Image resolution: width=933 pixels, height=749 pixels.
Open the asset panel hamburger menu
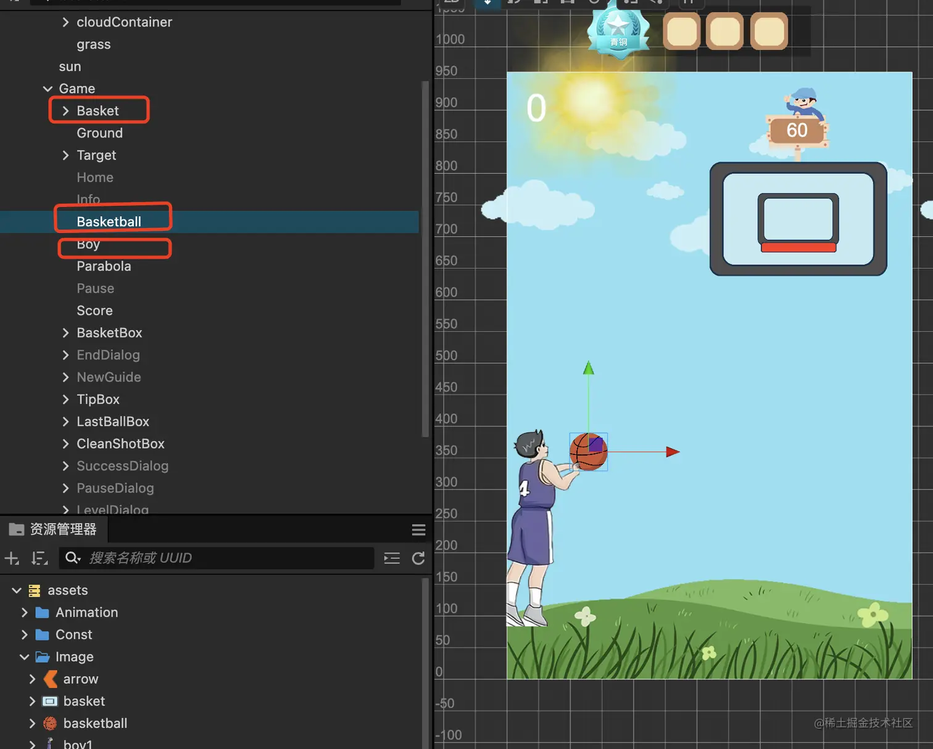(x=418, y=530)
